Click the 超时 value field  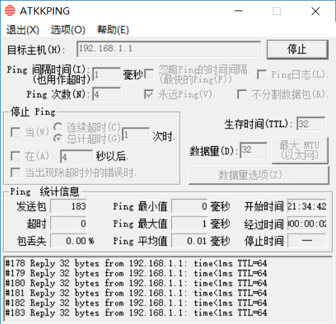click(x=69, y=224)
